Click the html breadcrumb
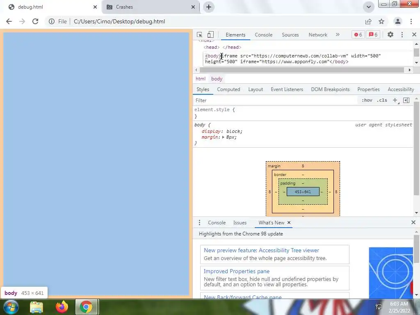Image resolution: width=420 pixels, height=315 pixels. 200,79
